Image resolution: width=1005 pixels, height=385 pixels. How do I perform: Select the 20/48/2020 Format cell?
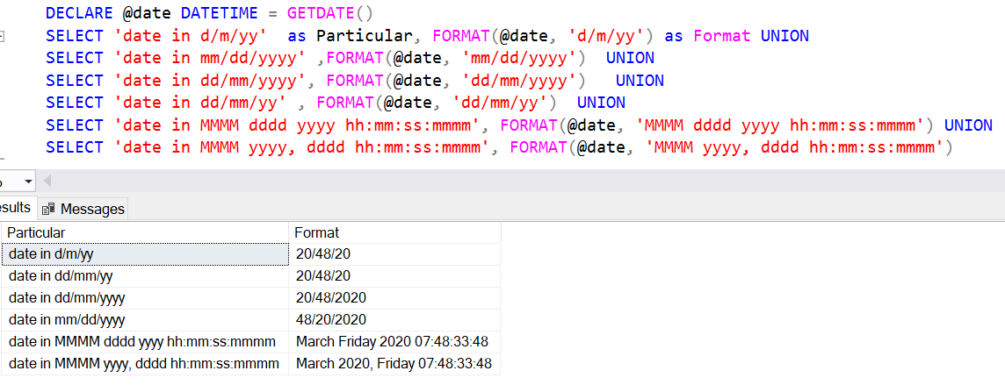click(394, 298)
